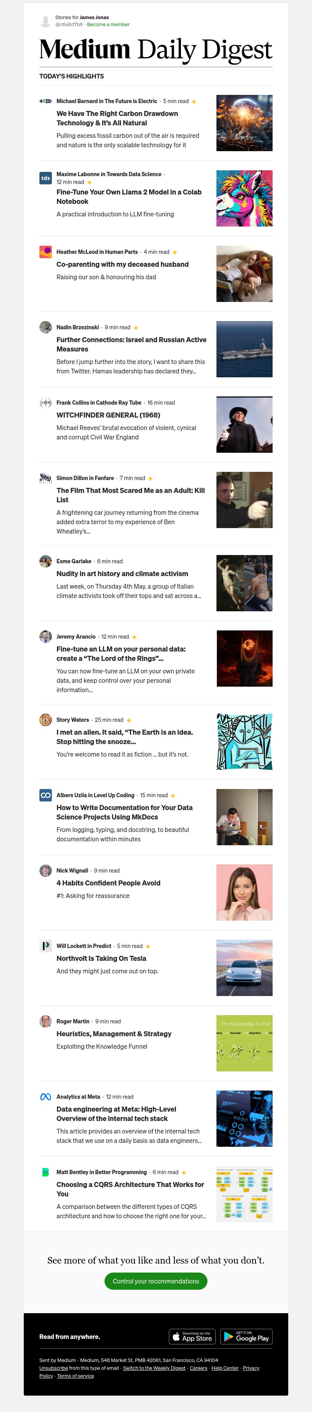The width and height of the screenshot is (312, 1412).
Task: Click the Meta infinity logo icon
Action: click(45, 1097)
